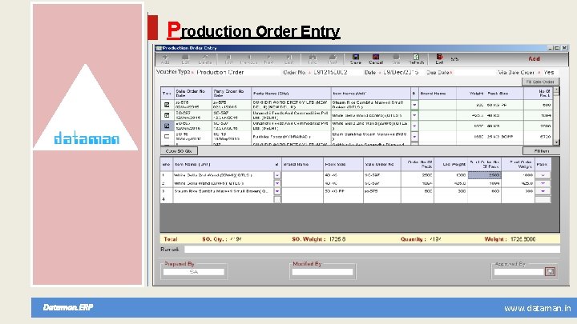Expand item name dropdown in production row 1
The height and width of the screenshot is (324, 577).
277,175
